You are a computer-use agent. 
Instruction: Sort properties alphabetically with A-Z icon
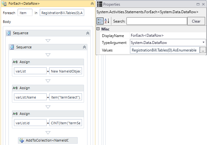click(107, 21)
